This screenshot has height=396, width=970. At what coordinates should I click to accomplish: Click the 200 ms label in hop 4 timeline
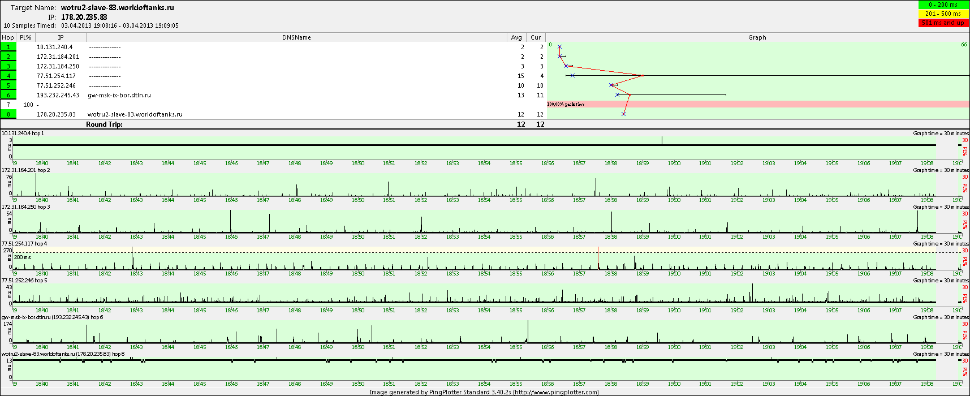(23, 257)
